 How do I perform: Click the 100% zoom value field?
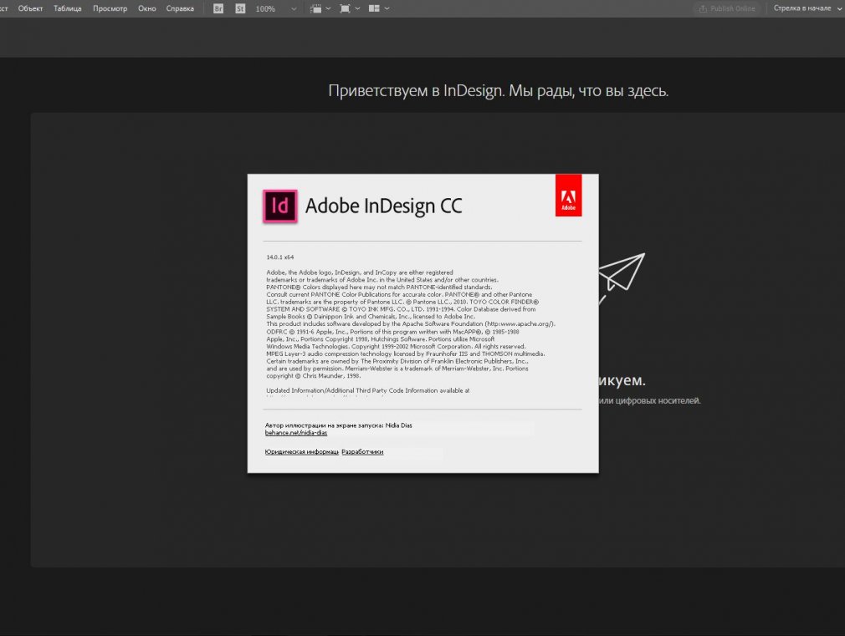click(x=265, y=8)
